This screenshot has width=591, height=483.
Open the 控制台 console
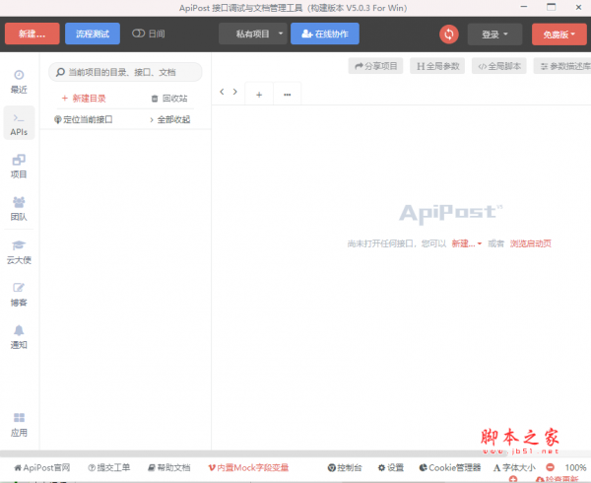click(345, 467)
